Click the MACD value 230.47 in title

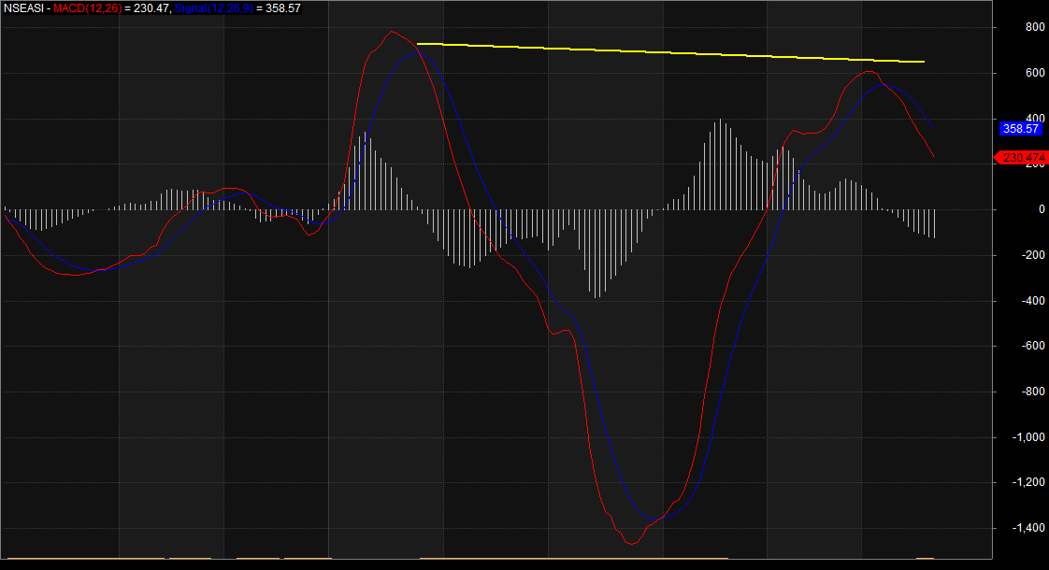coord(151,8)
